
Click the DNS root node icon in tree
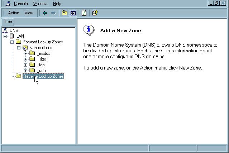5,30
